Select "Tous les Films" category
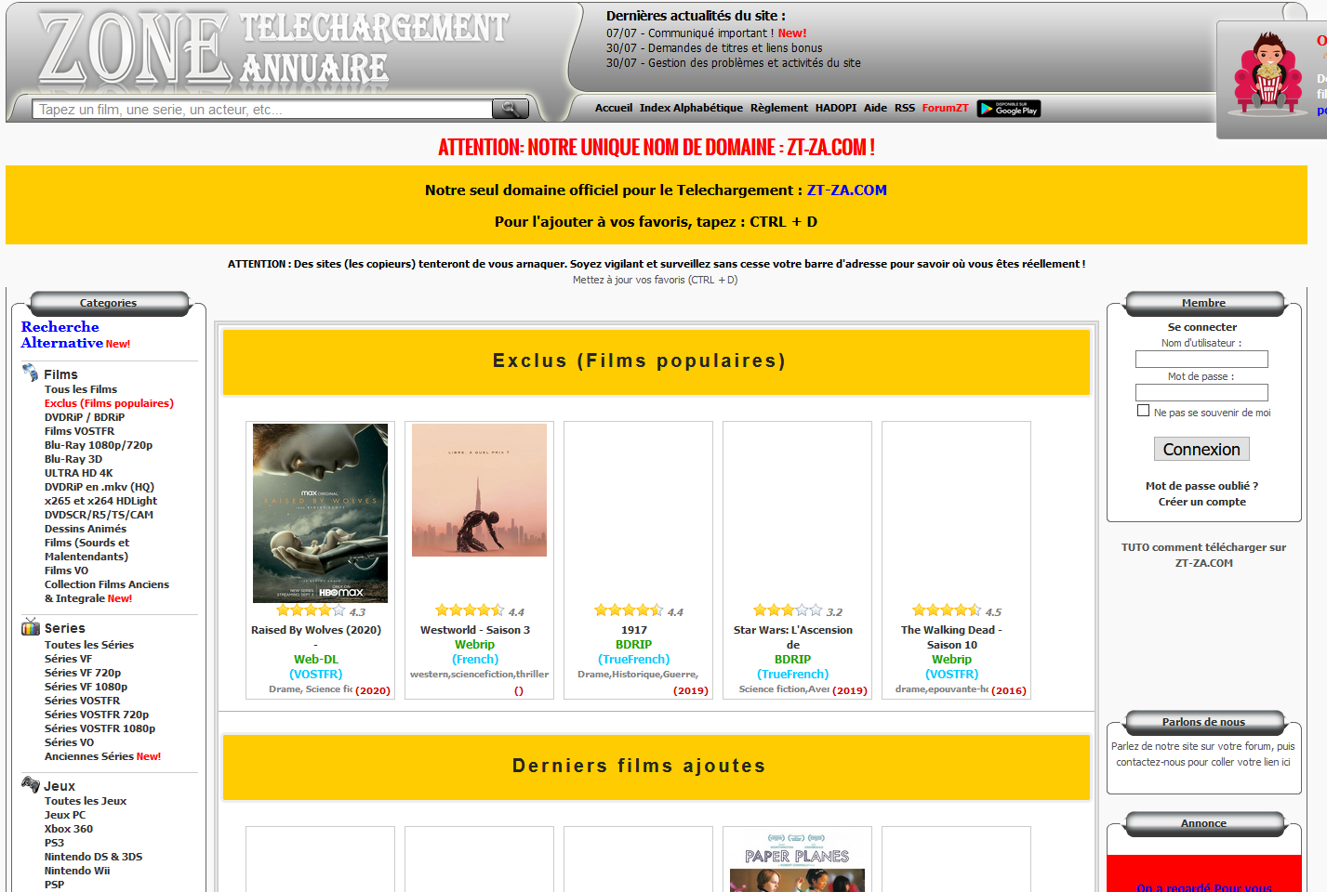Image resolution: width=1327 pixels, height=892 pixels. pyautogui.click(x=81, y=389)
